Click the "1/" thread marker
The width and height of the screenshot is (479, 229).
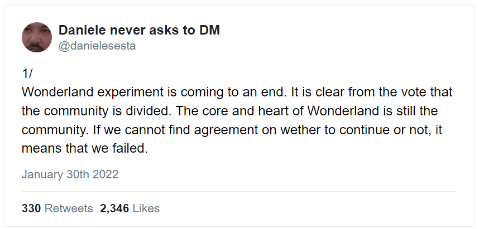pos(28,74)
